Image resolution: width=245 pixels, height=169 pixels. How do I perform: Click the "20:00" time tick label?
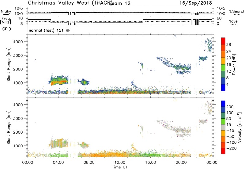tap(181, 163)
